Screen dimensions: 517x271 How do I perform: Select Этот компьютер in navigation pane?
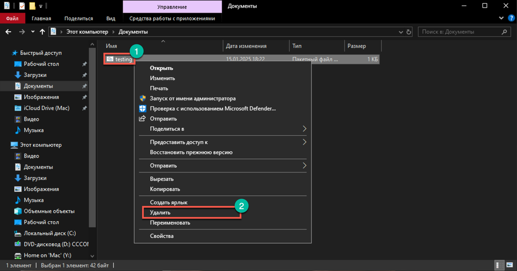click(x=41, y=145)
